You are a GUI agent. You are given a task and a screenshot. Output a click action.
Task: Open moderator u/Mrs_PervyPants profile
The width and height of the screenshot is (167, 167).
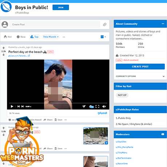[125, 147]
